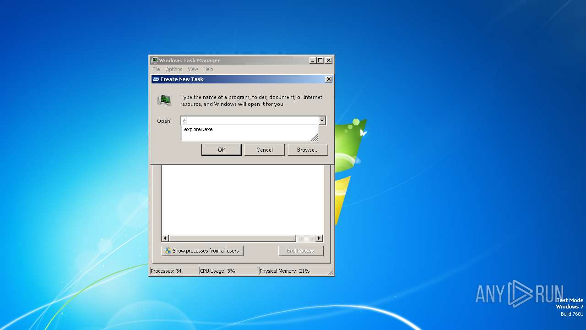
Task: Click Show processes from all users
Action: click(202, 251)
